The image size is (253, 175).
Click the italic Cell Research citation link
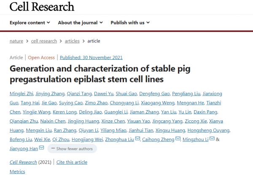click(x=23, y=162)
